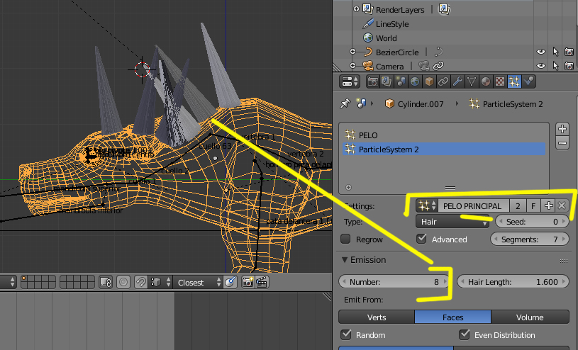Open the particle Type Hair dropdown
Viewport: 578px width, 350px height.
pos(453,222)
